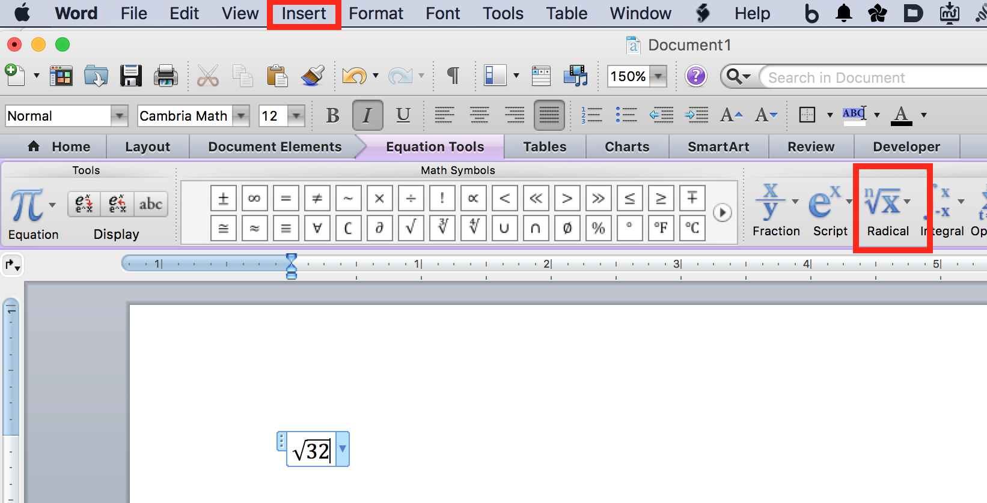
Task: Switch to the SmartArt tab
Action: point(718,147)
